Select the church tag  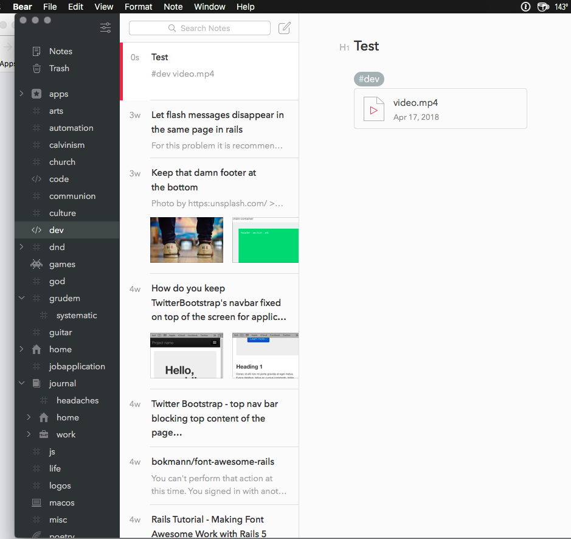click(x=62, y=162)
